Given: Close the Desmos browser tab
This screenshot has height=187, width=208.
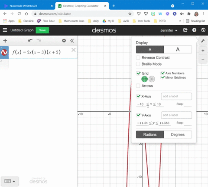Looking at the screenshot, I should pyautogui.click(x=105, y=6).
